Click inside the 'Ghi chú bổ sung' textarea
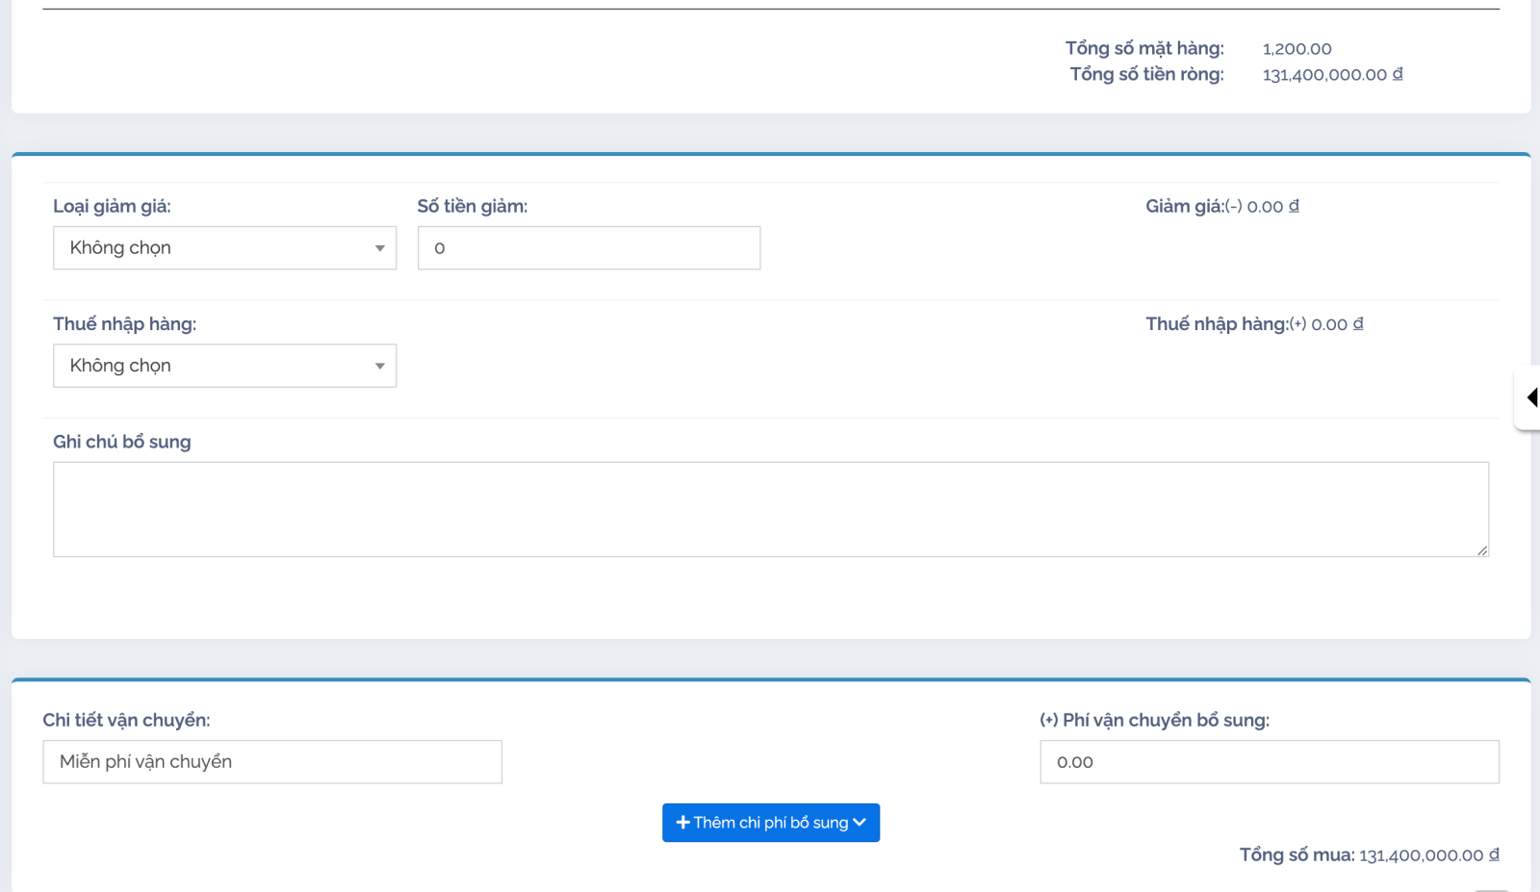The image size is (1540, 892). click(770, 509)
